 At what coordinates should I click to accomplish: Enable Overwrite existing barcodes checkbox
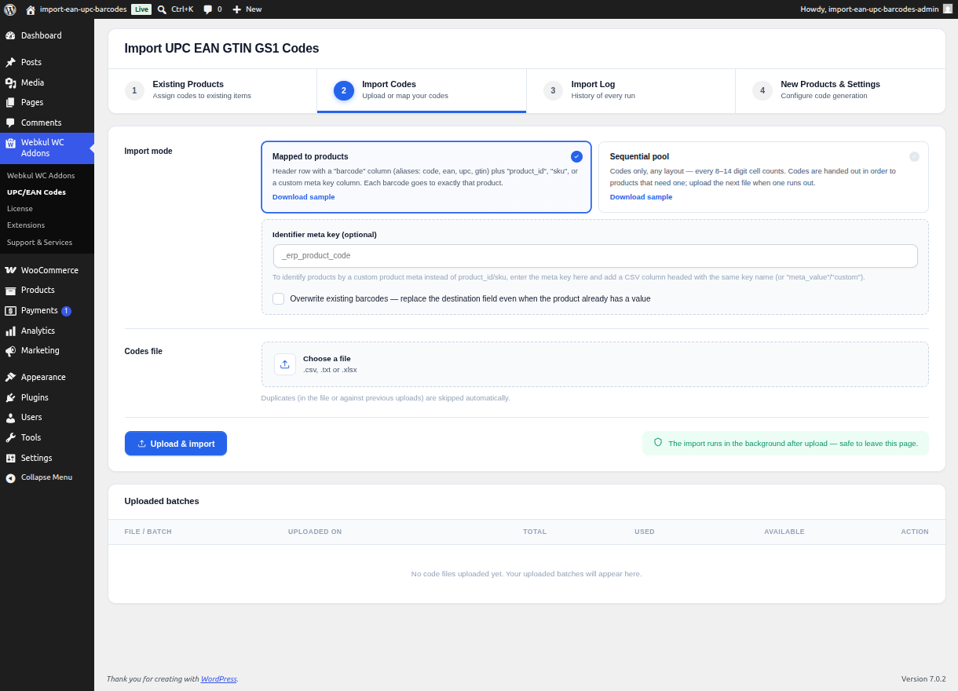tap(279, 298)
